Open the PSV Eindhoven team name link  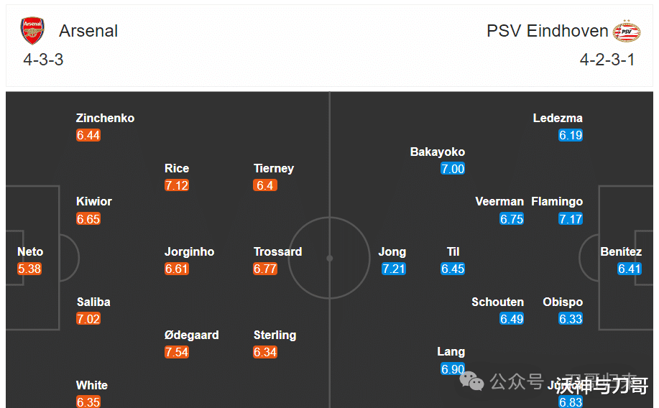pyautogui.click(x=547, y=31)
